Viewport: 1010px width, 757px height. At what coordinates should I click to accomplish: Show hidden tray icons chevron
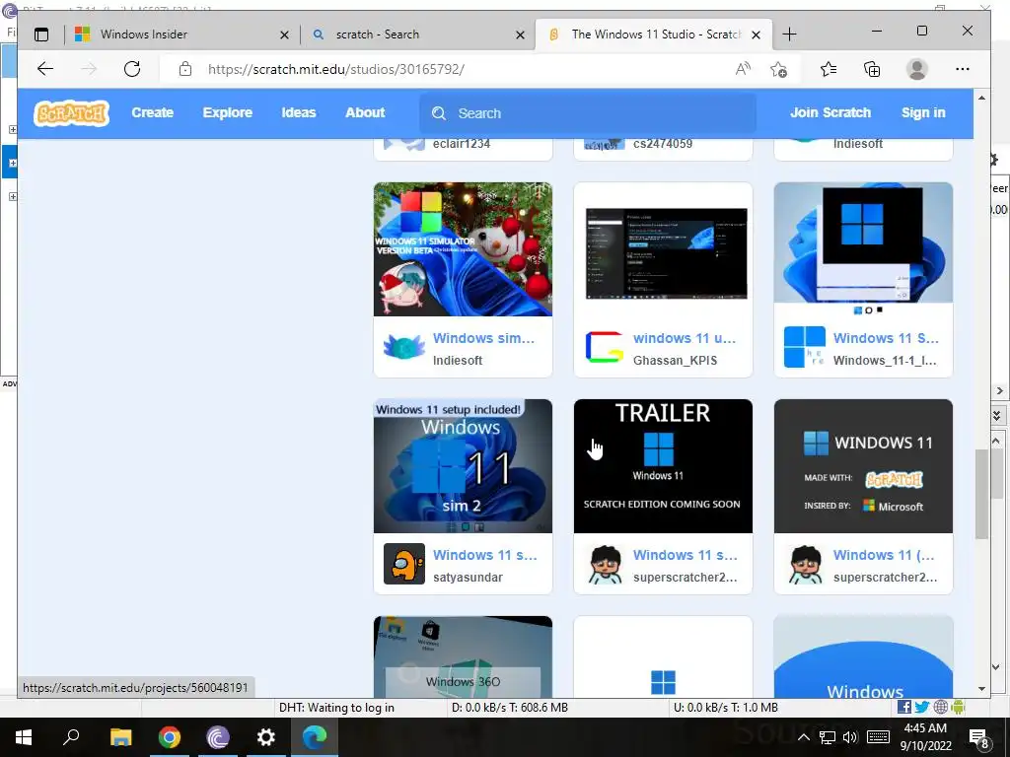[x=804, y=737]
